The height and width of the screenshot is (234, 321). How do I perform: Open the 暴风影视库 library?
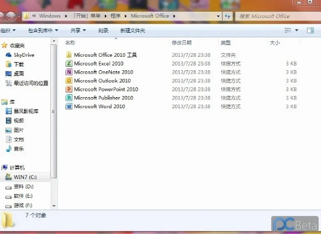click(22, 111)
